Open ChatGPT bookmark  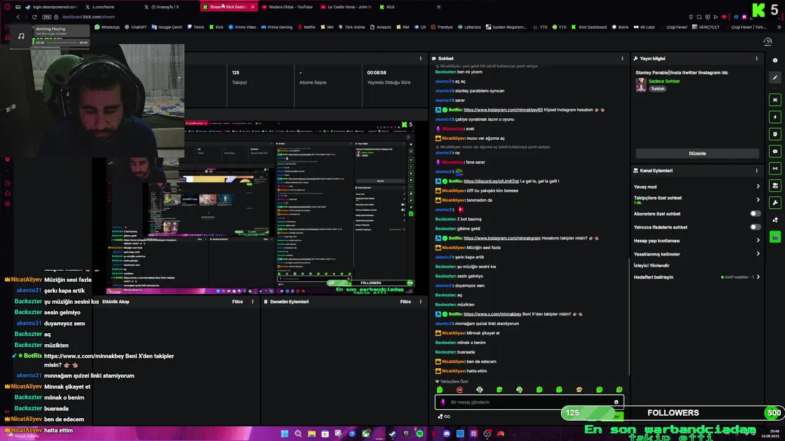click(136, 27)
